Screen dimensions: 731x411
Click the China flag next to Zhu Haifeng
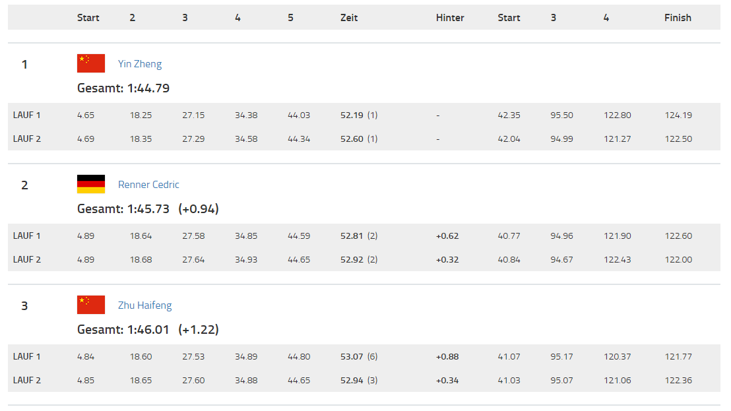tap(91, 305)
